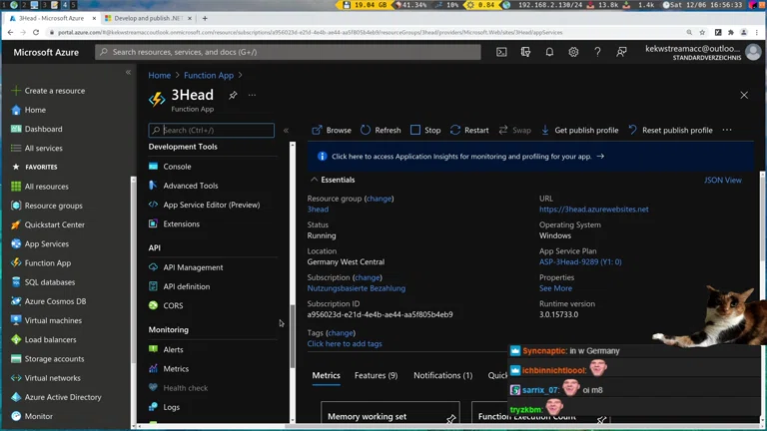
Task: Restart the function app
Action: tap(469, 130)
